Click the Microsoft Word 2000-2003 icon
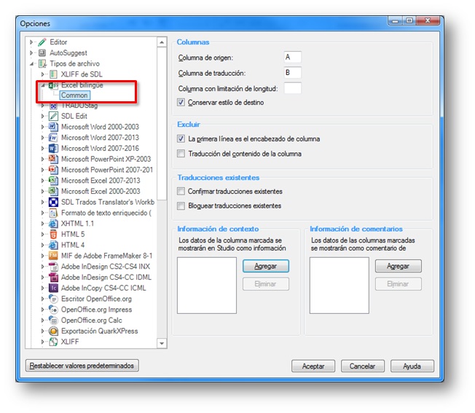475x413 pixels. pos(53,127)
